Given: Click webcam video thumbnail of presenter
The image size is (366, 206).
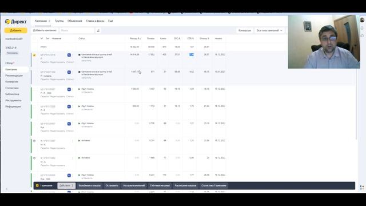Looking at the screenshot, I should [x=324, y=42].
